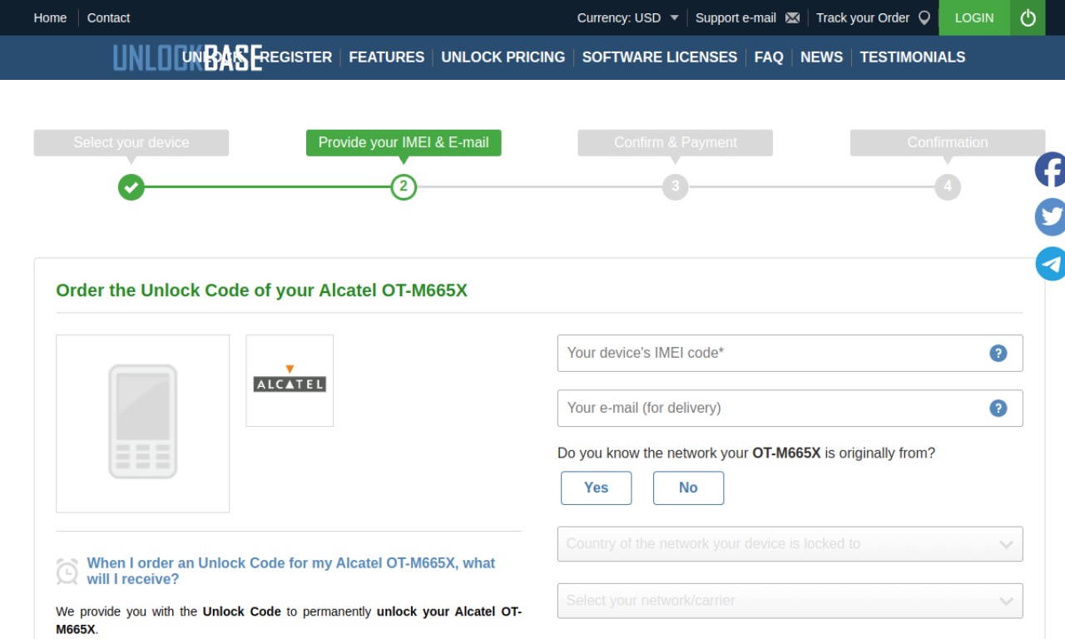Click the UnlockBase logo

point(187,57)
